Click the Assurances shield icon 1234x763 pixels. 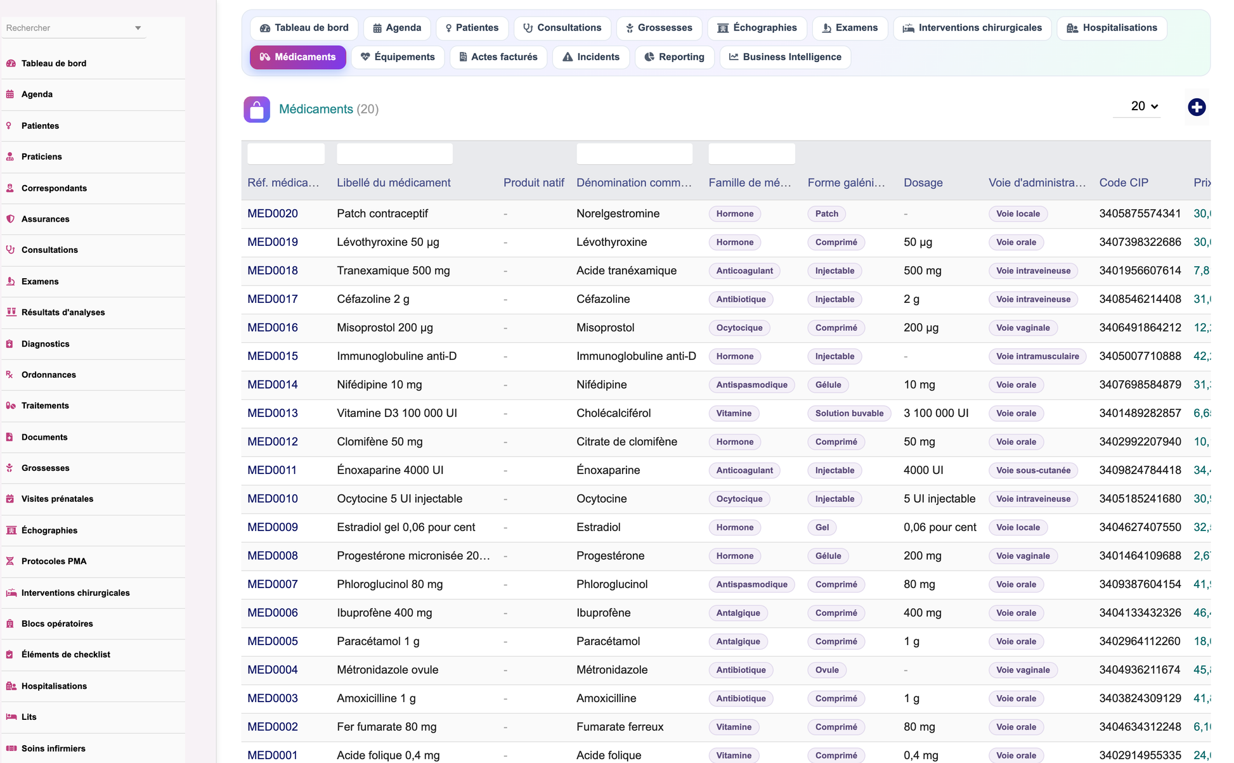(x=10, y=219)
